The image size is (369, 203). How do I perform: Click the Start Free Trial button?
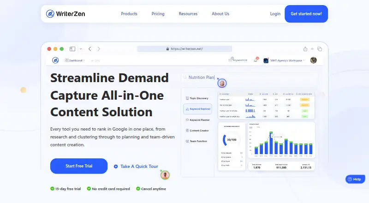point(79,166)
